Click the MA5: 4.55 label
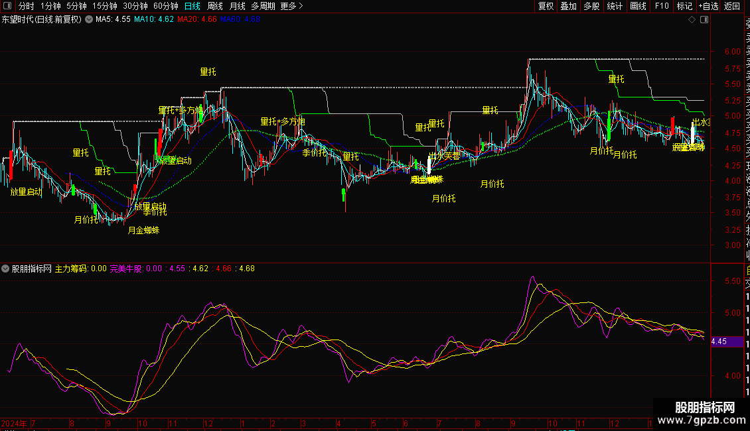 pyautogui.click(x=113, y=20)
